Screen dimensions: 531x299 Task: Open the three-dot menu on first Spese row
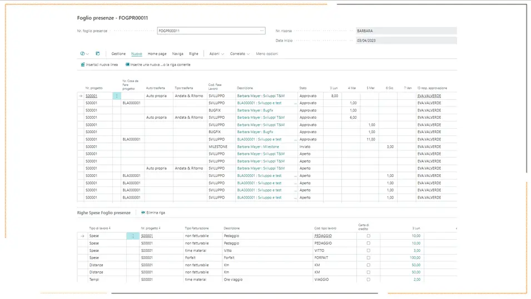133,236
